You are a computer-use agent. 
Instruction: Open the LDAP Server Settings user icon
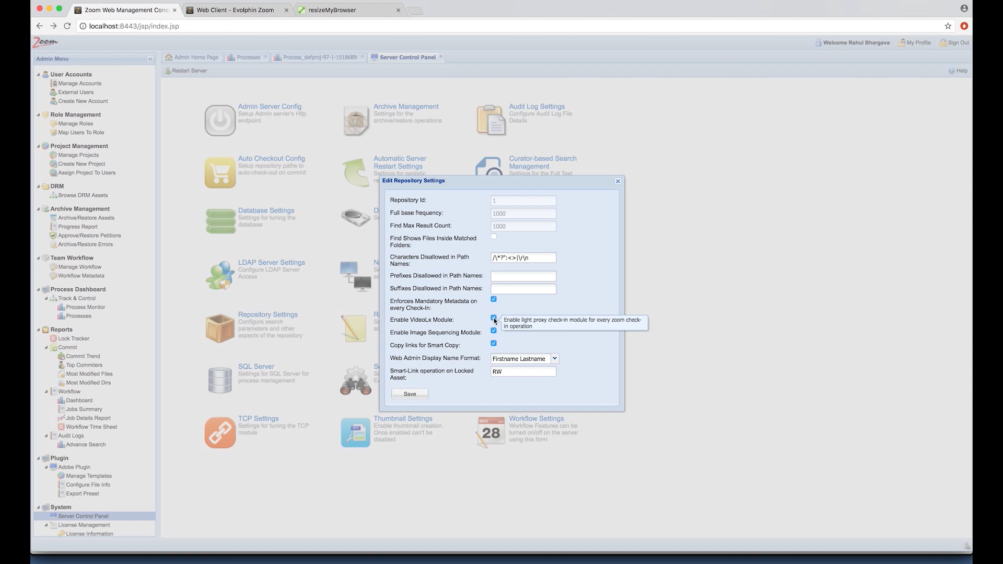click(220, 275)
